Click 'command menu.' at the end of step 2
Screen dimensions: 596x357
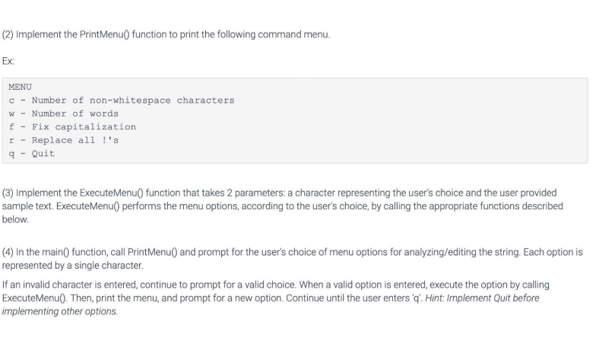pos(293,35)
